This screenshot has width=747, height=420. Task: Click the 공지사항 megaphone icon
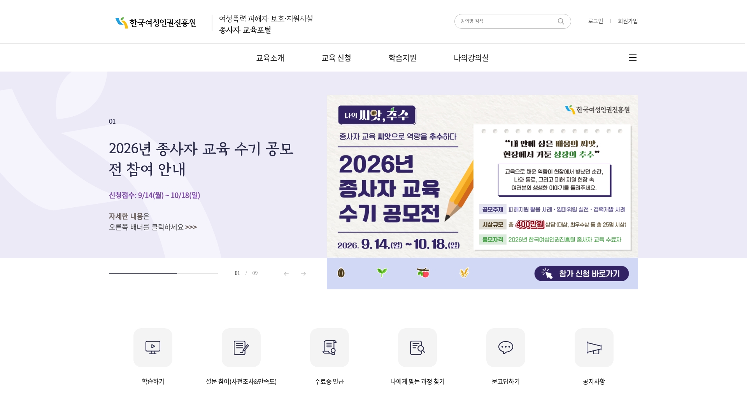(594, 348)
